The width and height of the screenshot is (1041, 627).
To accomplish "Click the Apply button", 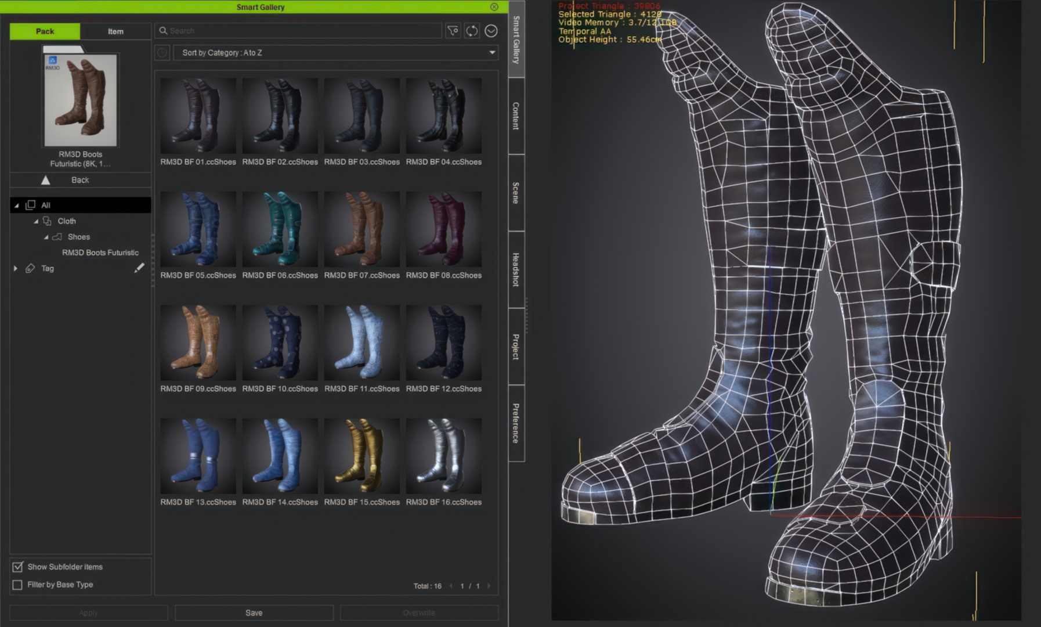I will (x=89, y=612).
